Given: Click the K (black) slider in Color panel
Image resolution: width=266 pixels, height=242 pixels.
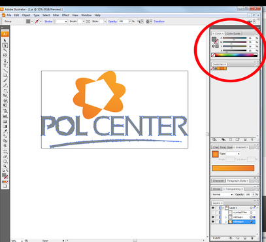Looking at the screenshot, I should 235,50.
